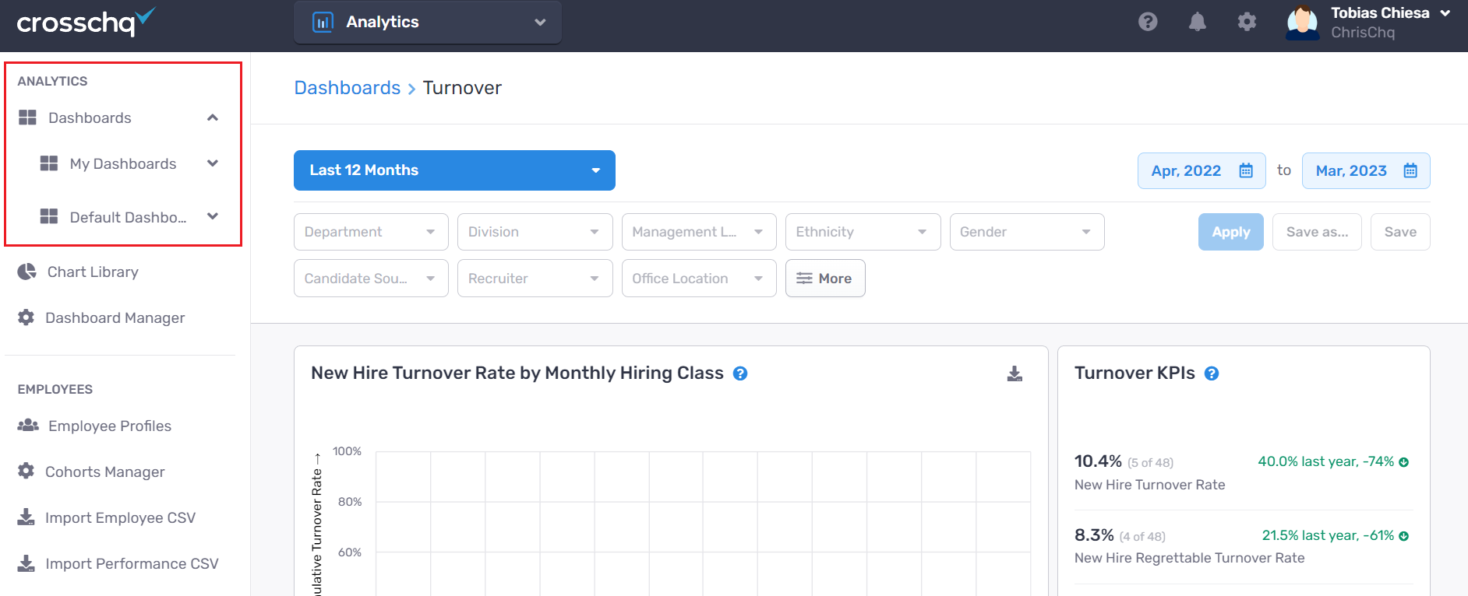The image size is (1468, 596).
Task: Open the Analytics module switcher dropdown
Action: click(428, 22)
